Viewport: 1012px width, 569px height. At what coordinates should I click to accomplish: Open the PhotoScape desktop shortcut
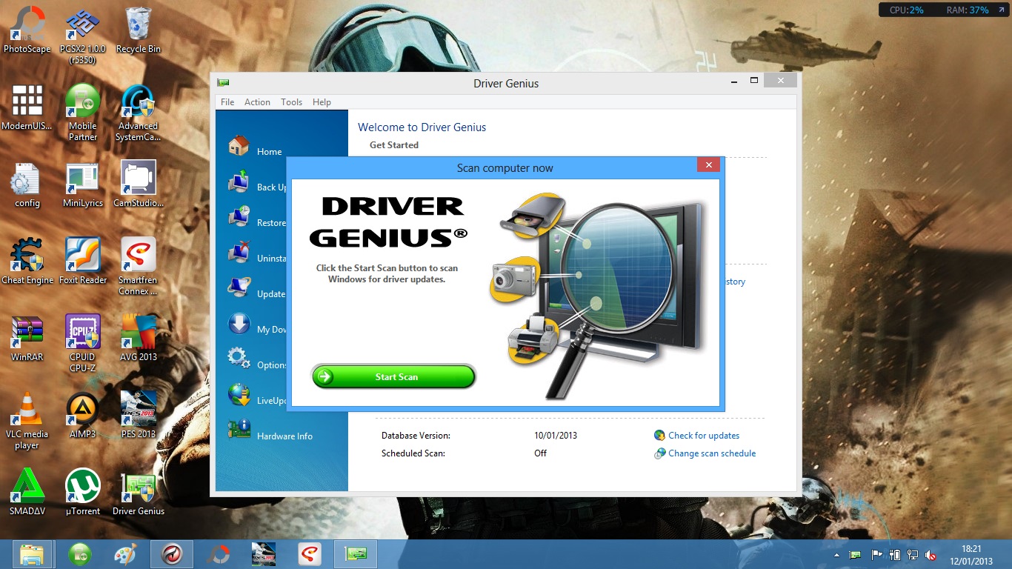[27, 30]
